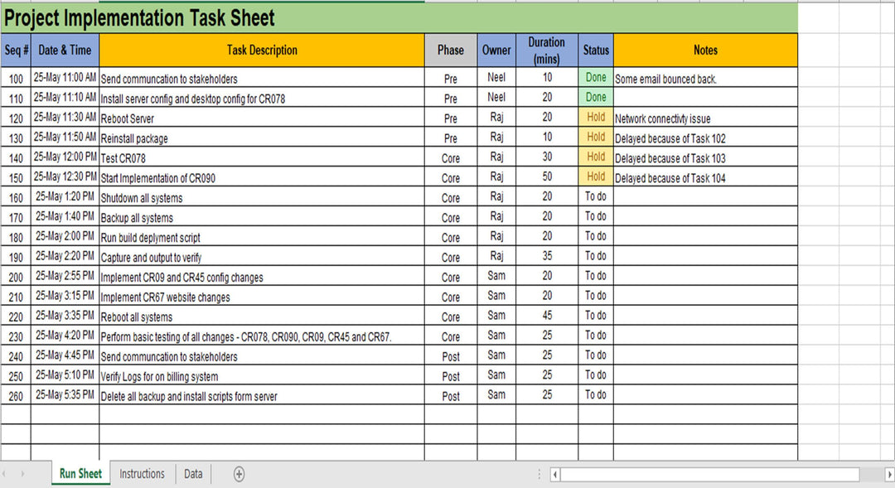Click the horizontal scrollbar left arrow

click(555, 475)
